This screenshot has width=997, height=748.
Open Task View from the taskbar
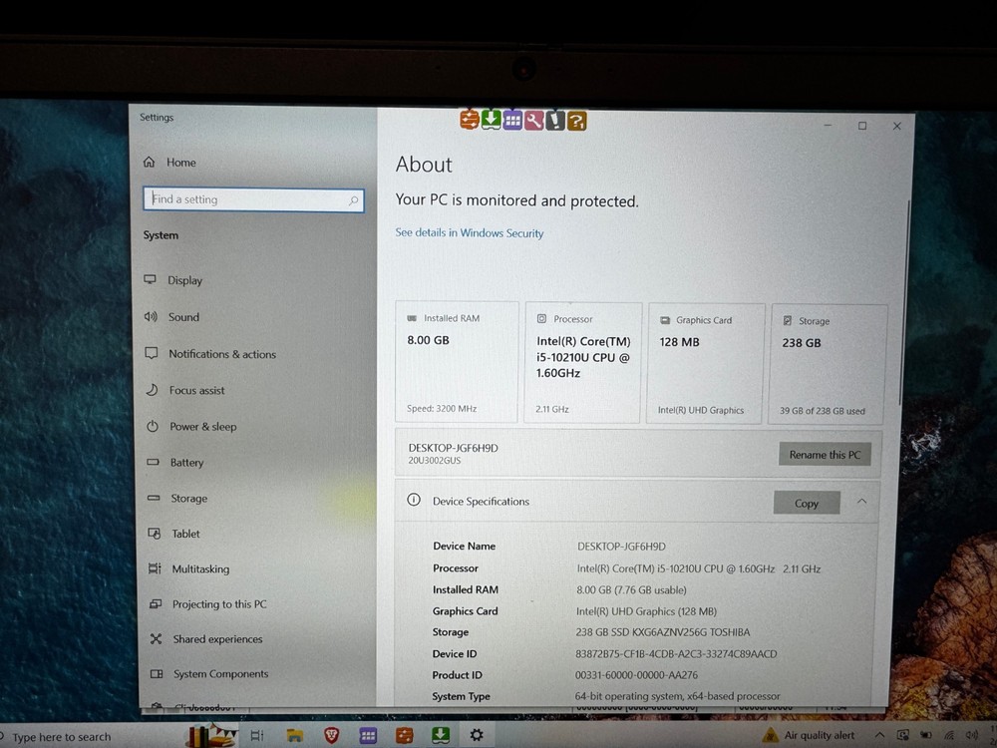coord(257,734)
